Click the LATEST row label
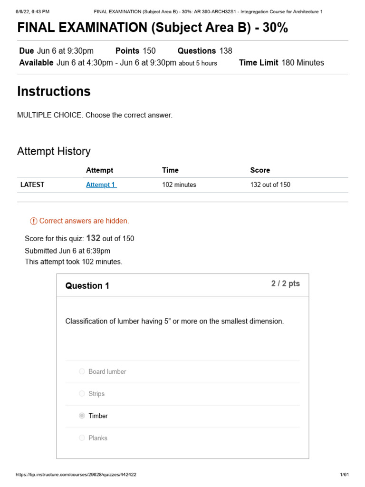Image resolution: width=365 pixels, height=487 pixels. 32,185
